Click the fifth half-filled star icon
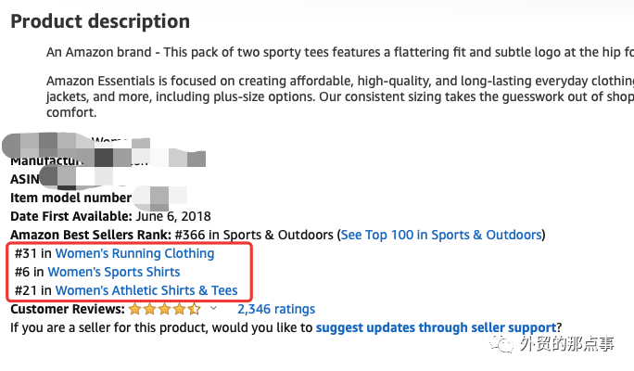This screenshot has height=371, width=634. pyautogui.click(x=195, y=309)
